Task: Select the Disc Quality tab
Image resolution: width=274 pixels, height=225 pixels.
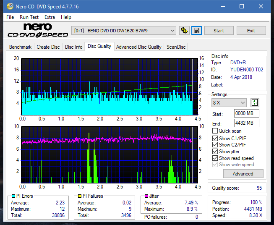Action: click(x=99, y=46)
